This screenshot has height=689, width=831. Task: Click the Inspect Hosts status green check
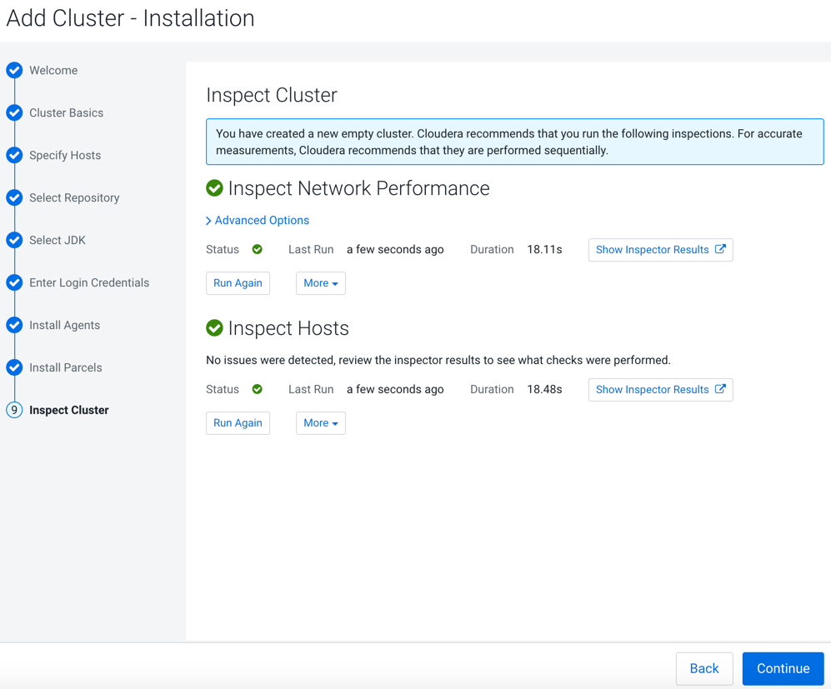pyautogui.click(x=258, y=390)
